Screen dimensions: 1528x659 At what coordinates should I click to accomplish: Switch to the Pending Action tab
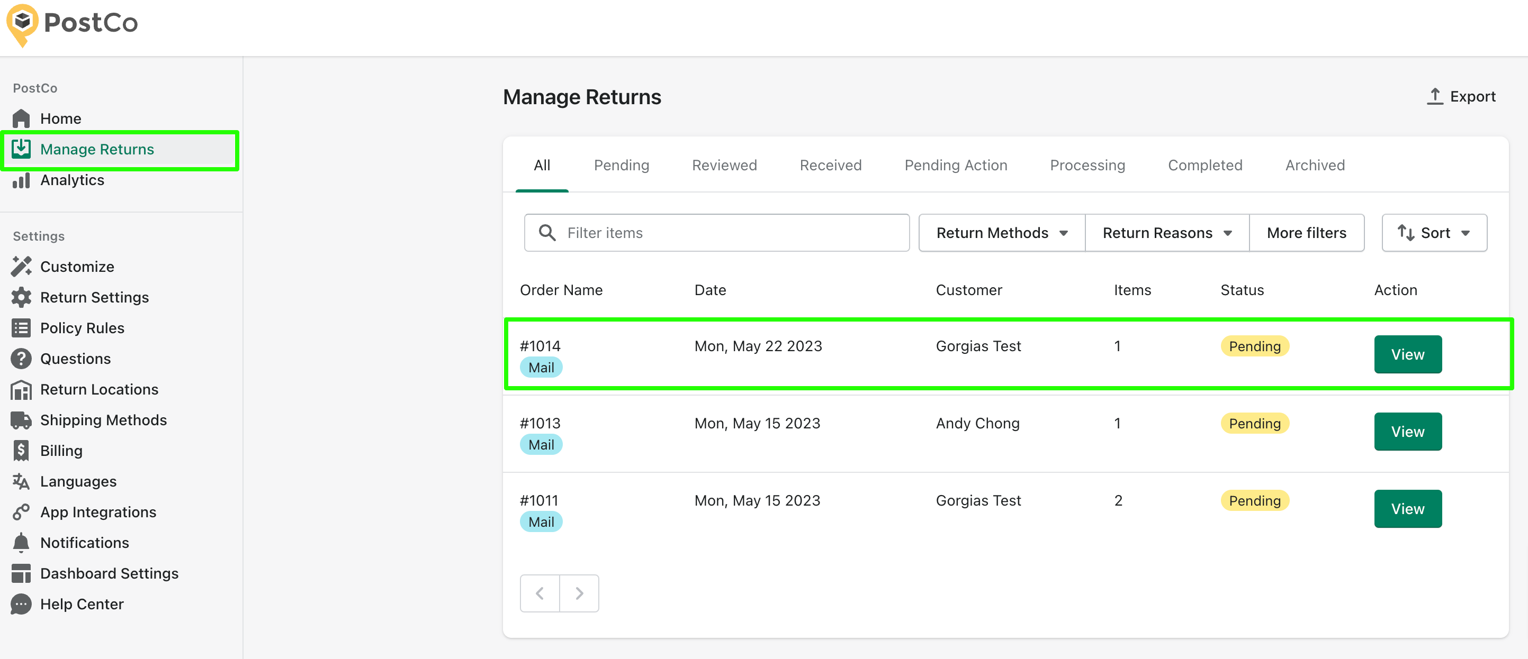point(955,166)
